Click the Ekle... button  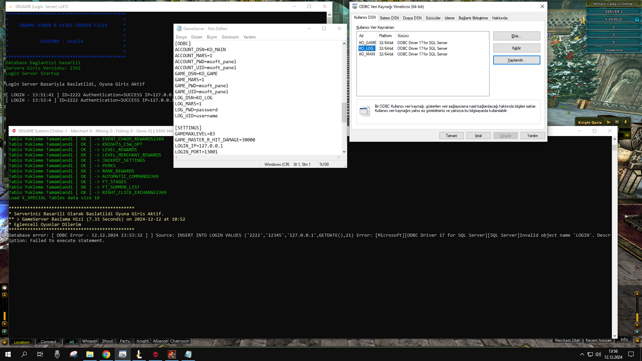tap(517, 36)
